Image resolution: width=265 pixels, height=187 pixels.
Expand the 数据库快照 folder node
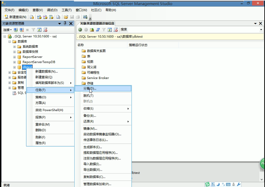pyautogui.click(x=14, y=52)
